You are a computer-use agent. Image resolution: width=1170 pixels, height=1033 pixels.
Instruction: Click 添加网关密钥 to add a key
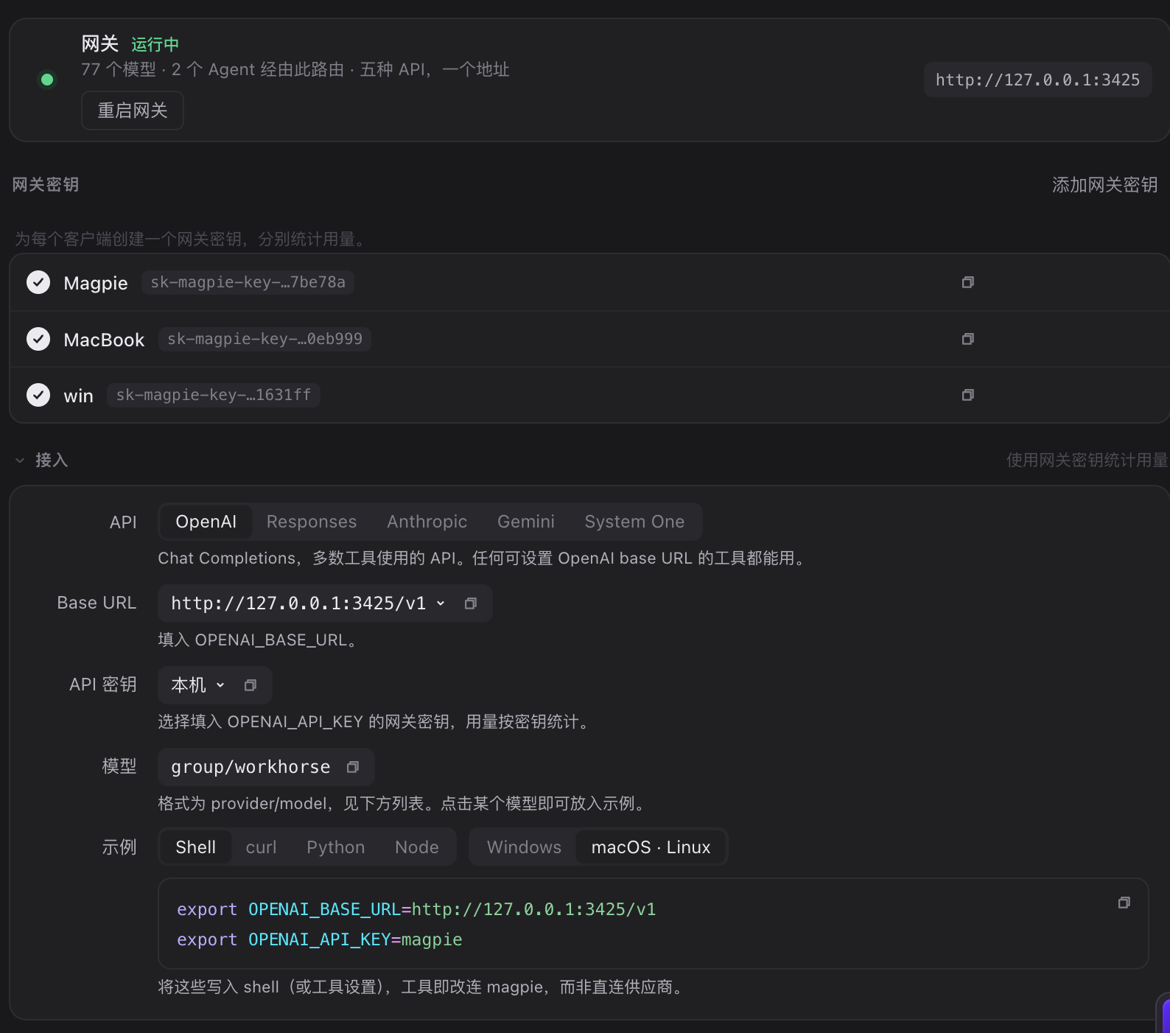(1104, 185)
